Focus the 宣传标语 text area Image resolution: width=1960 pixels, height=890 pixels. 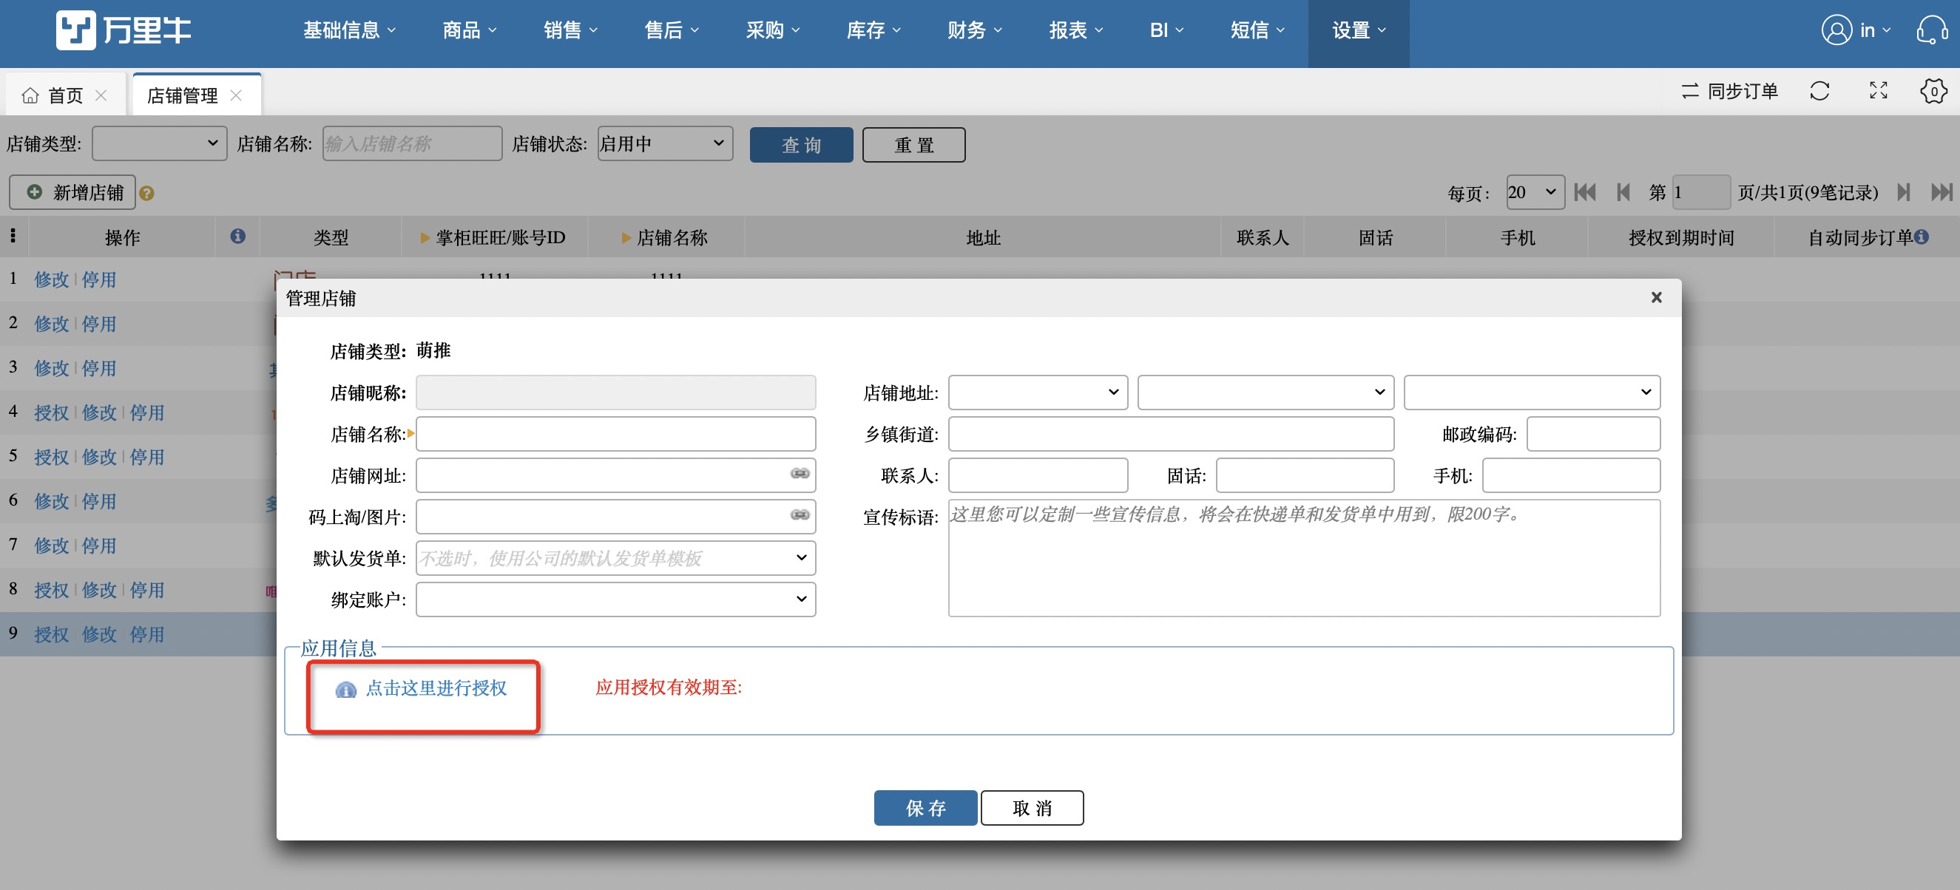1304,557
